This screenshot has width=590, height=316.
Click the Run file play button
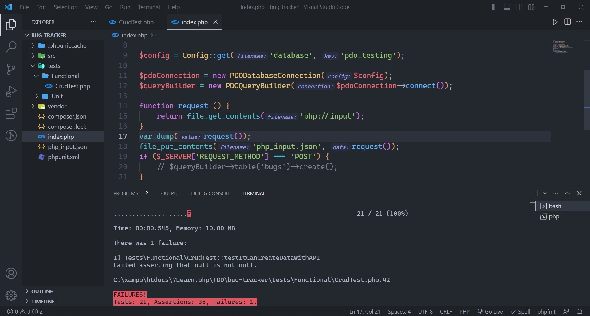click(x=555, y=22)
